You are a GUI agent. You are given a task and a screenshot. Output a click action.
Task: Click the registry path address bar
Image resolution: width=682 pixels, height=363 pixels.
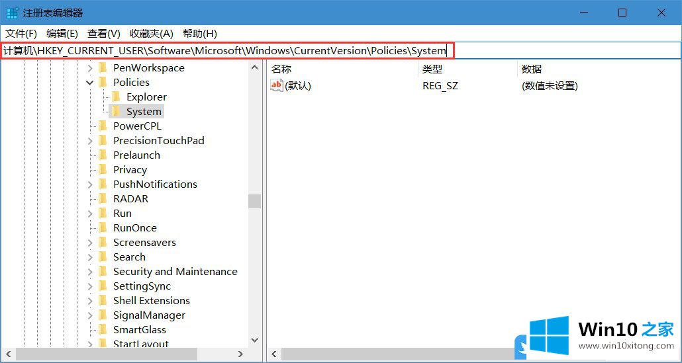341,51
